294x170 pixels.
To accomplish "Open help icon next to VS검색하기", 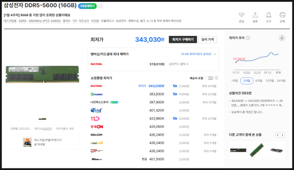I will (101, 6).
